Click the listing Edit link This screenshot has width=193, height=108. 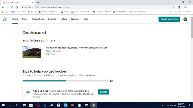click(x=47, y=54)
